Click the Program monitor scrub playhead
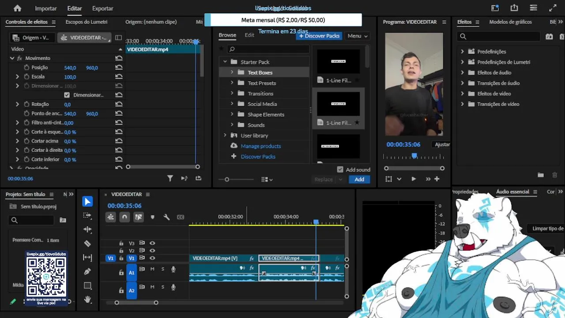The width and height of the screenshot is (565, 318). point(414,156)
